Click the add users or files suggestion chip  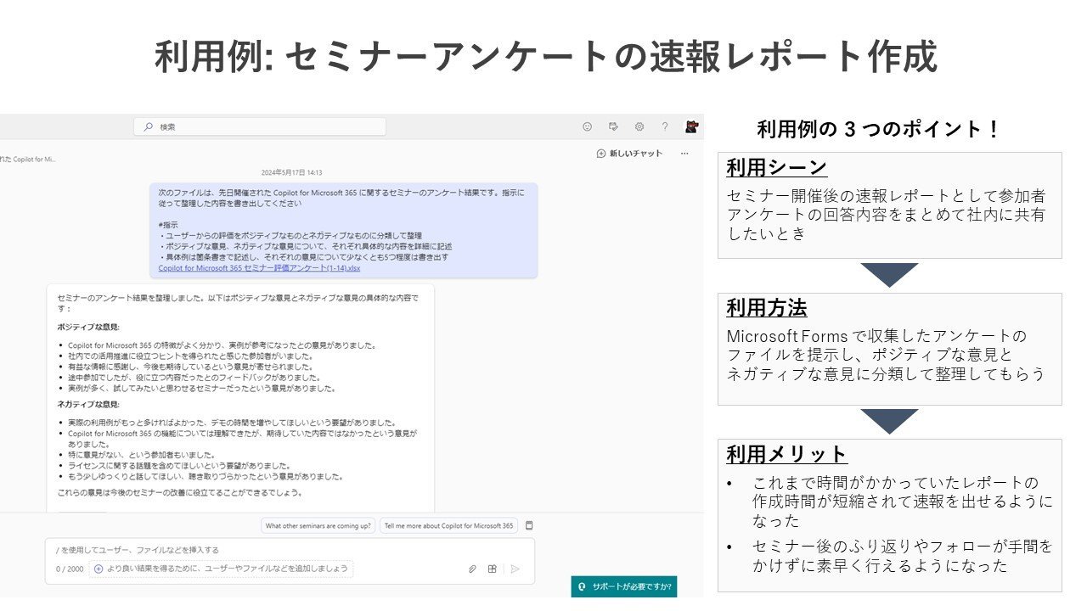221,569
